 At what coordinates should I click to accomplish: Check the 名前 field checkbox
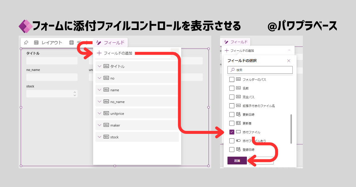point(232,88)
